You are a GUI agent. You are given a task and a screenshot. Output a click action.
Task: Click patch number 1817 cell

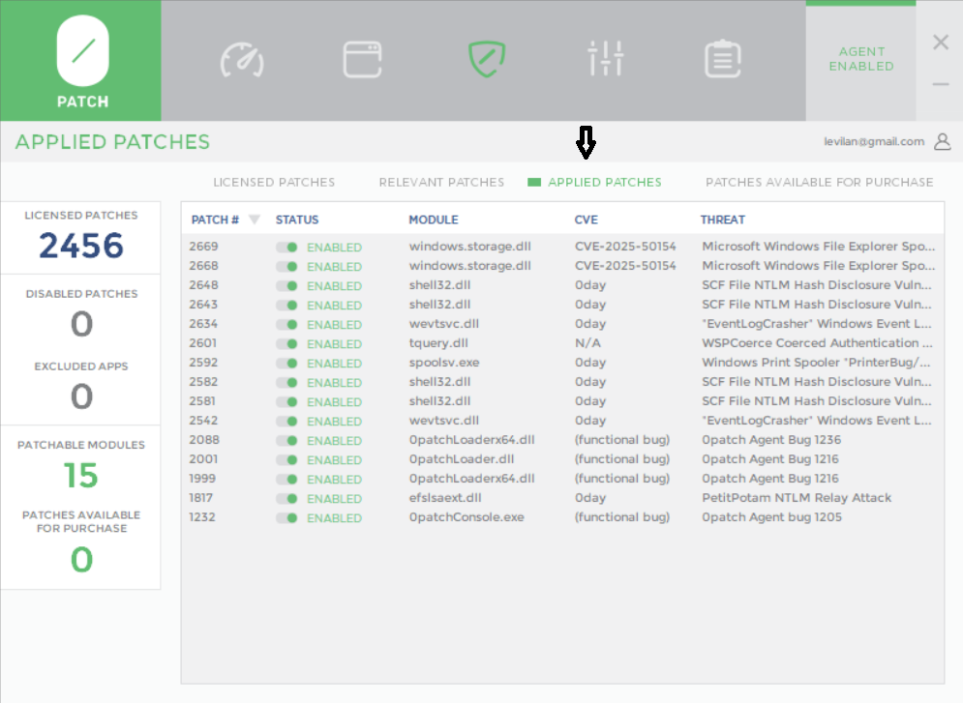pos(201,497)
